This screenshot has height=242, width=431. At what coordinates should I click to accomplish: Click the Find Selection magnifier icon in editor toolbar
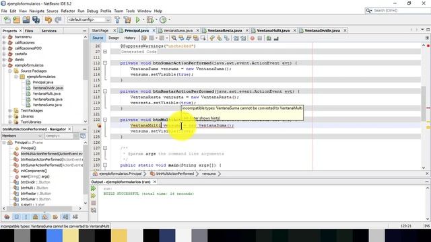tap(174, 38)
